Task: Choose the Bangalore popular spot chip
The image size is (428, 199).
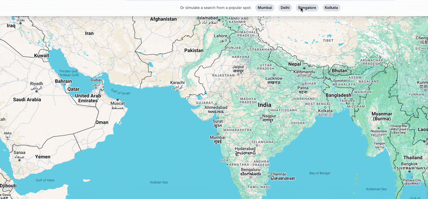Action: 307,7
